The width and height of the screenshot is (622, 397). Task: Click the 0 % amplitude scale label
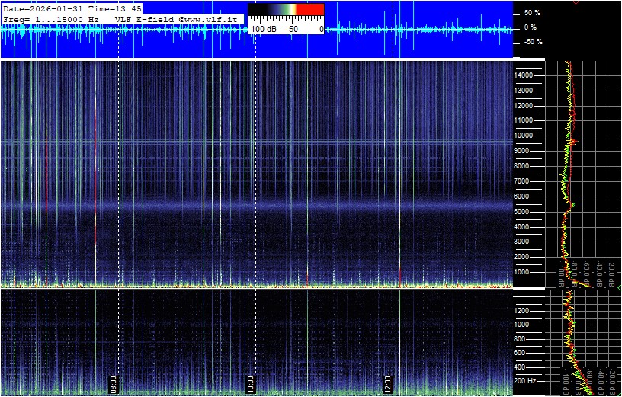pyautogui.click(x=531, y=27)
